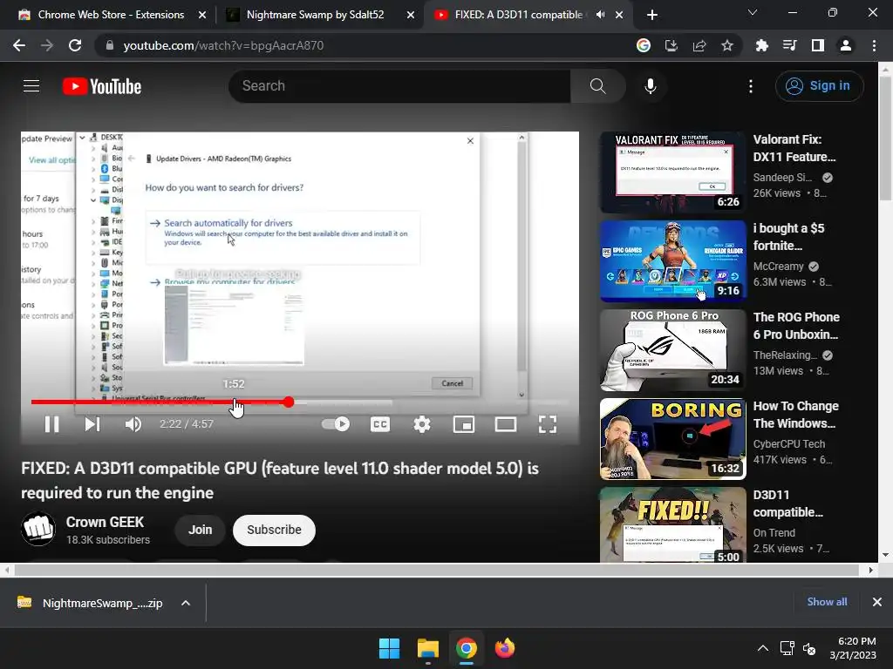This screenshot has width=893, height=669.
Task: Search with voice microphone icon
Action: (651, 86)
